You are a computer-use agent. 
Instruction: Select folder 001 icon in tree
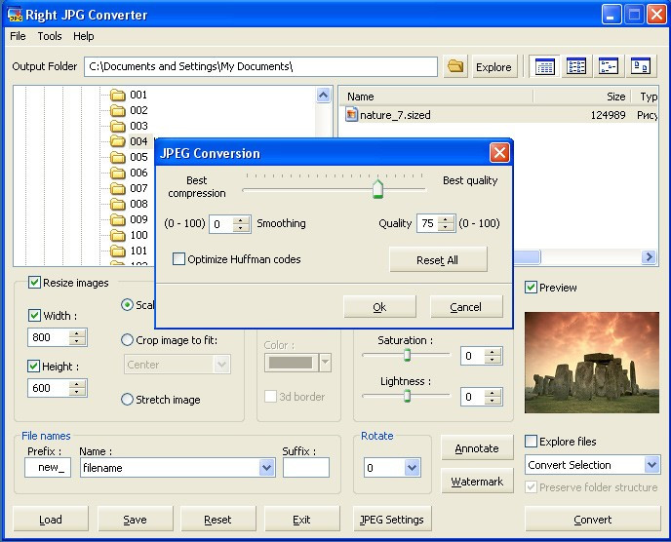coord(117,95)
